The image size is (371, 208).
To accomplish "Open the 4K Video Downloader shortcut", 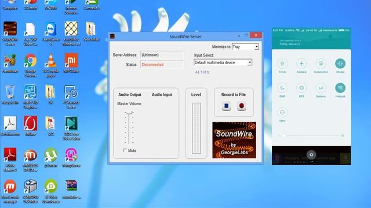I will click(50, 191).
